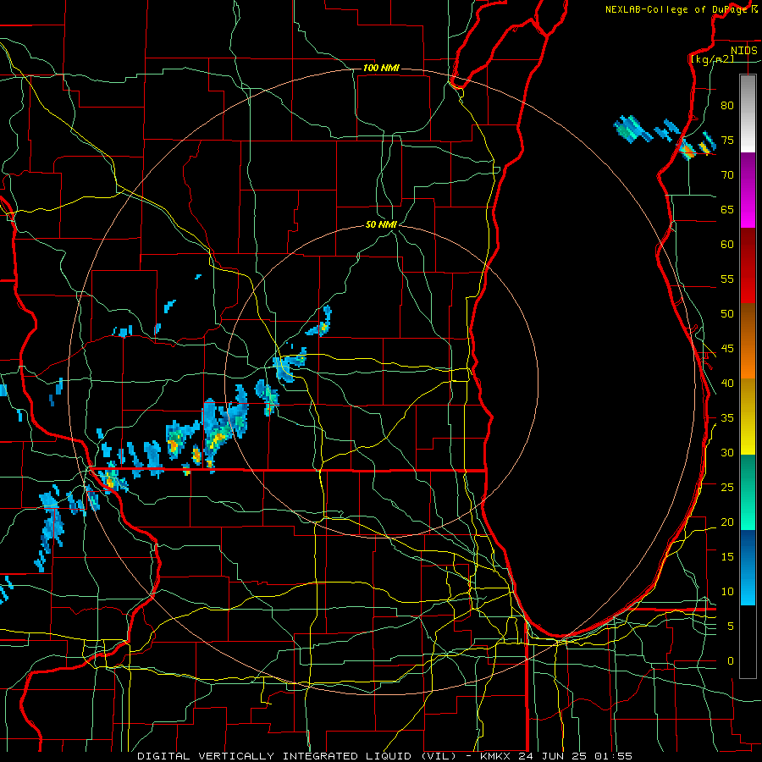This screenshot has width=762, height=762.
Task: Pick the yellow band of the VIL scale
Action: [748, 417]
